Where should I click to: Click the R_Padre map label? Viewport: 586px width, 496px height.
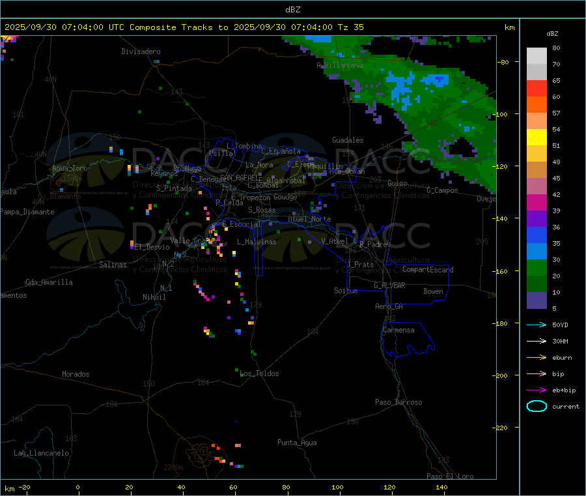[x=373, y=244]
